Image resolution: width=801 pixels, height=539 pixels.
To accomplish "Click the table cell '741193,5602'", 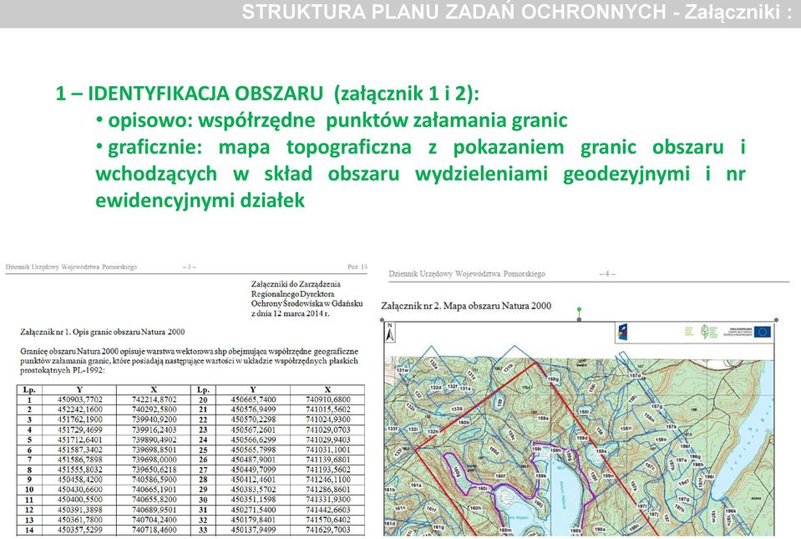I will coord(328,470).
